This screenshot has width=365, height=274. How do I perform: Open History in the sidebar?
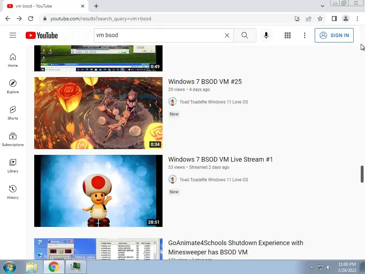[x=13, y=192]
